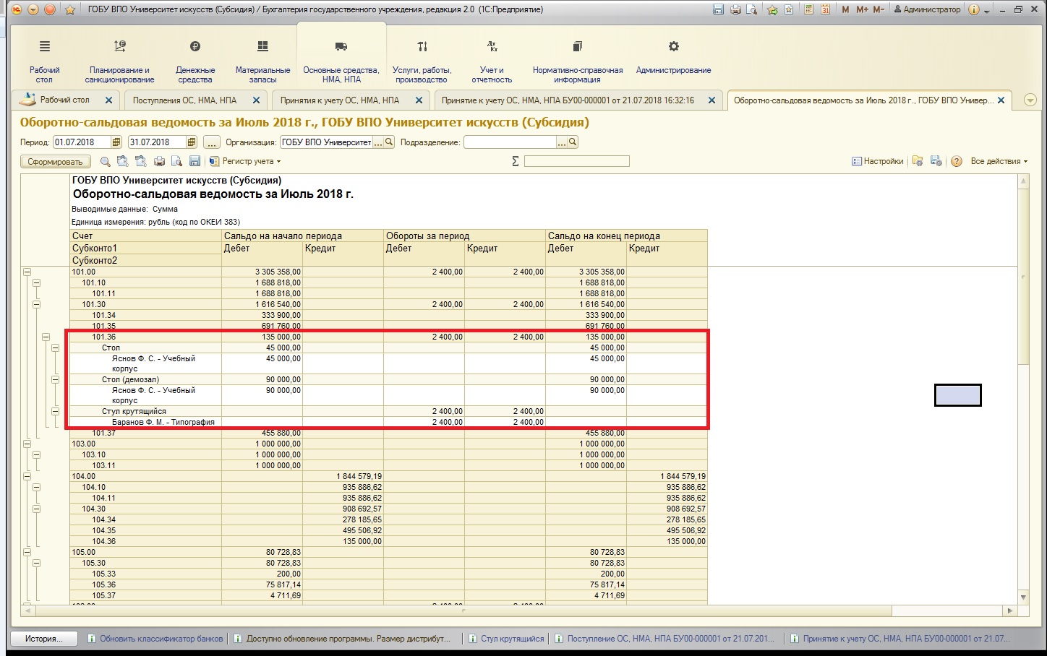Click the Подразделение input field
Viewport: 1047px width, 656px height.
click(x=510, y=142)
